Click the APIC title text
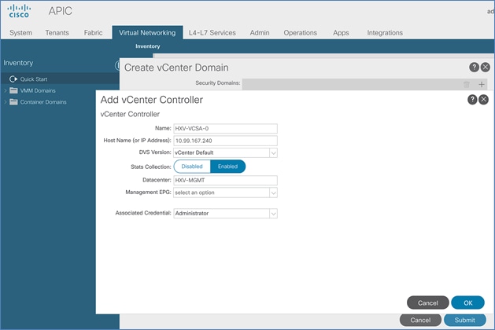Screen dimensions: 495x330 (x=61, y=11)
